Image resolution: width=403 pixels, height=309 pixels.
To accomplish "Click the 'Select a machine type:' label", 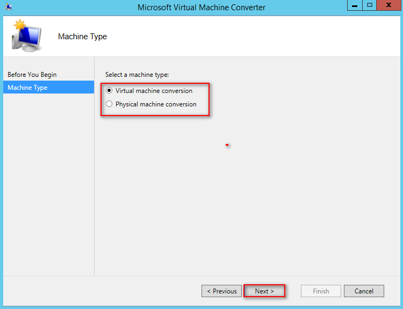I will [137, 75].
